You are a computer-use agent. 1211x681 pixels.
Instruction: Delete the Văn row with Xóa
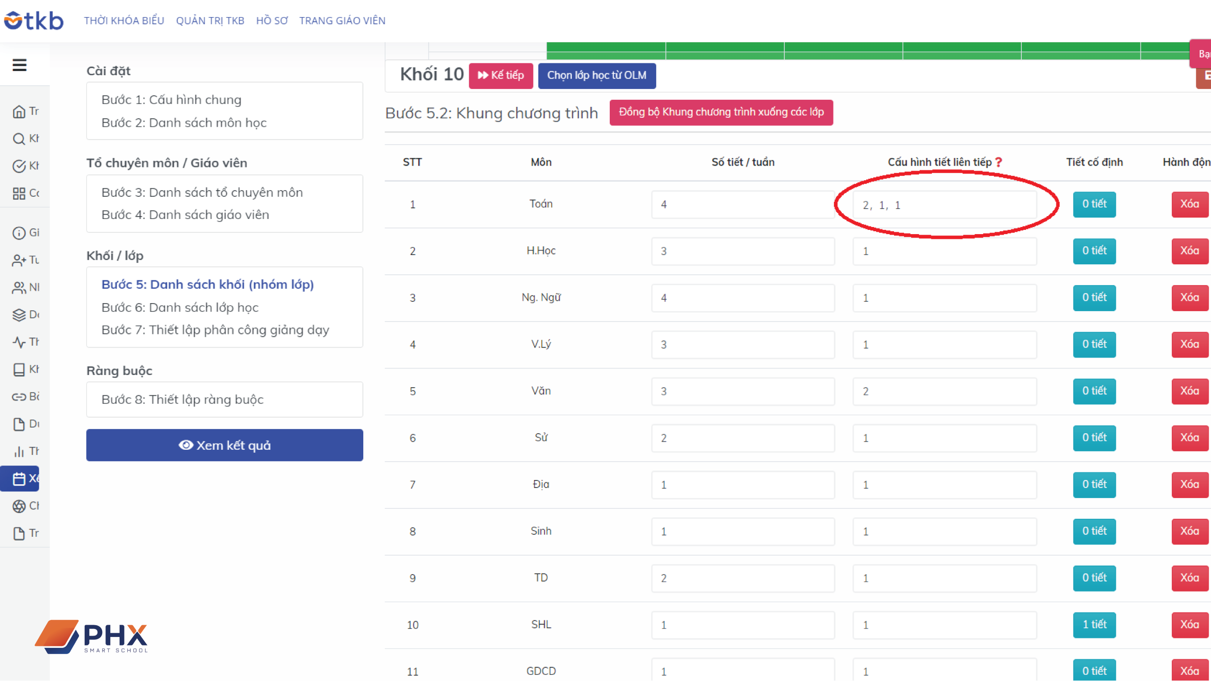[x=1189, y=391]
